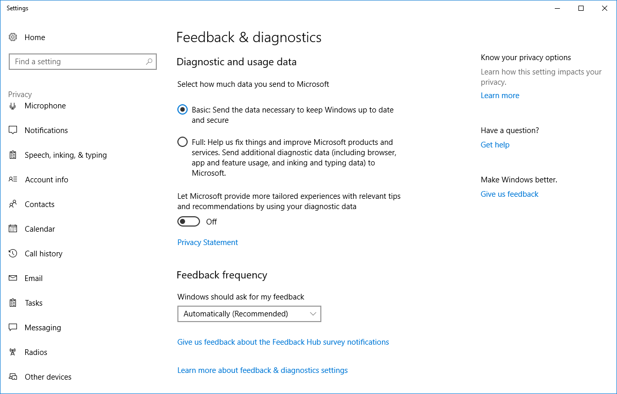Open Calendar using its calendar icon
The image size is (617, 394).
pos(13,229)
